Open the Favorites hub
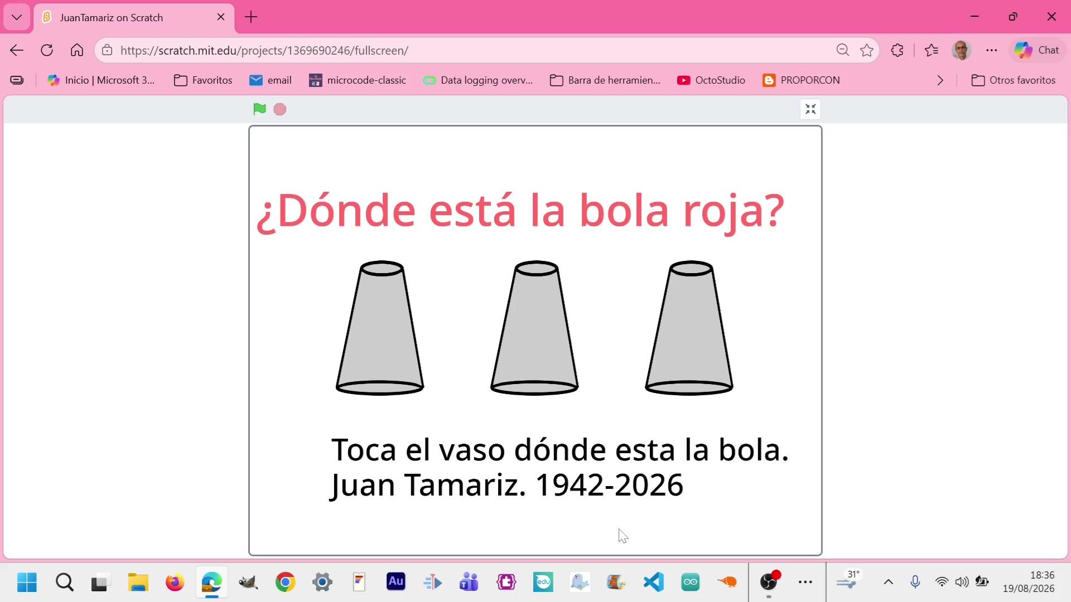 tap(932, 50)
